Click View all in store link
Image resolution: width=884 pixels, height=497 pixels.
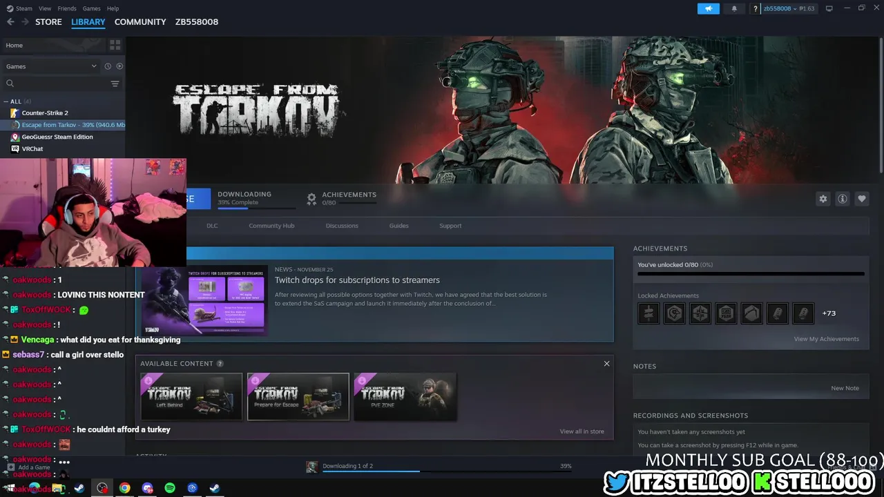click(582, 431)
